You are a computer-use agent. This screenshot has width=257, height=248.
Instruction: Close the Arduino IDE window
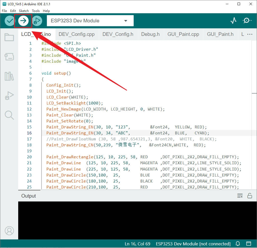pos(250,4)
